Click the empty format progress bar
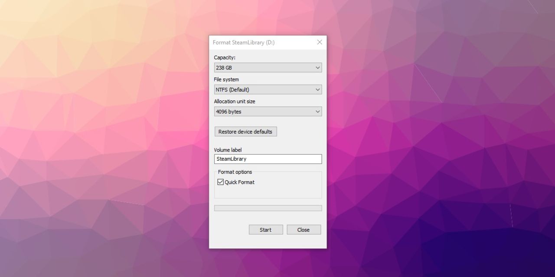 [268, 208]
